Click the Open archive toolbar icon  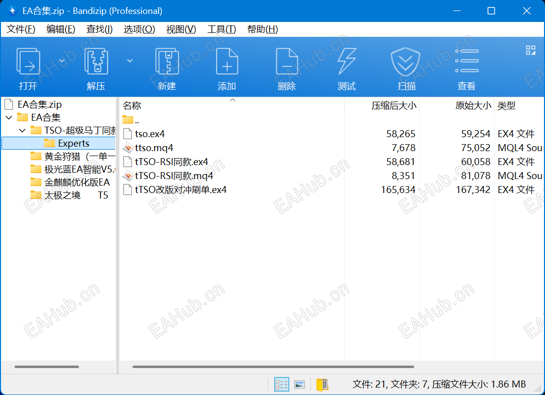(x=28, y=61)
